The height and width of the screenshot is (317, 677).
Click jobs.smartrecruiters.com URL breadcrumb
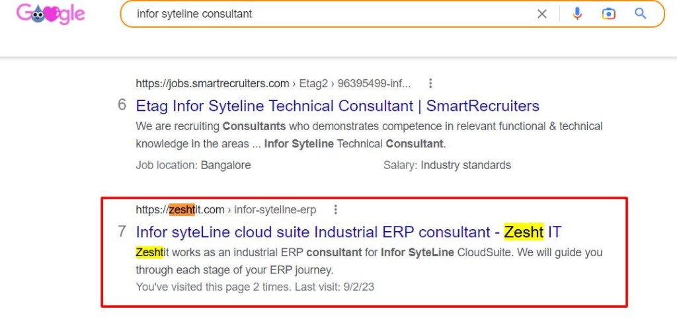point(273,83)
